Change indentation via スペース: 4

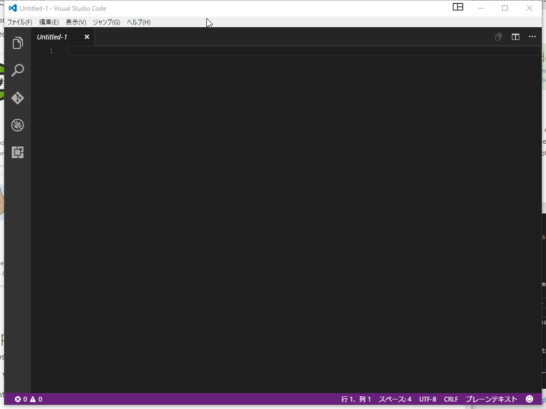coord(395,399)
